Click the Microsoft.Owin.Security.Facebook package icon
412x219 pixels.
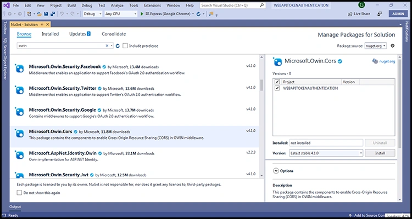[19, 68]
